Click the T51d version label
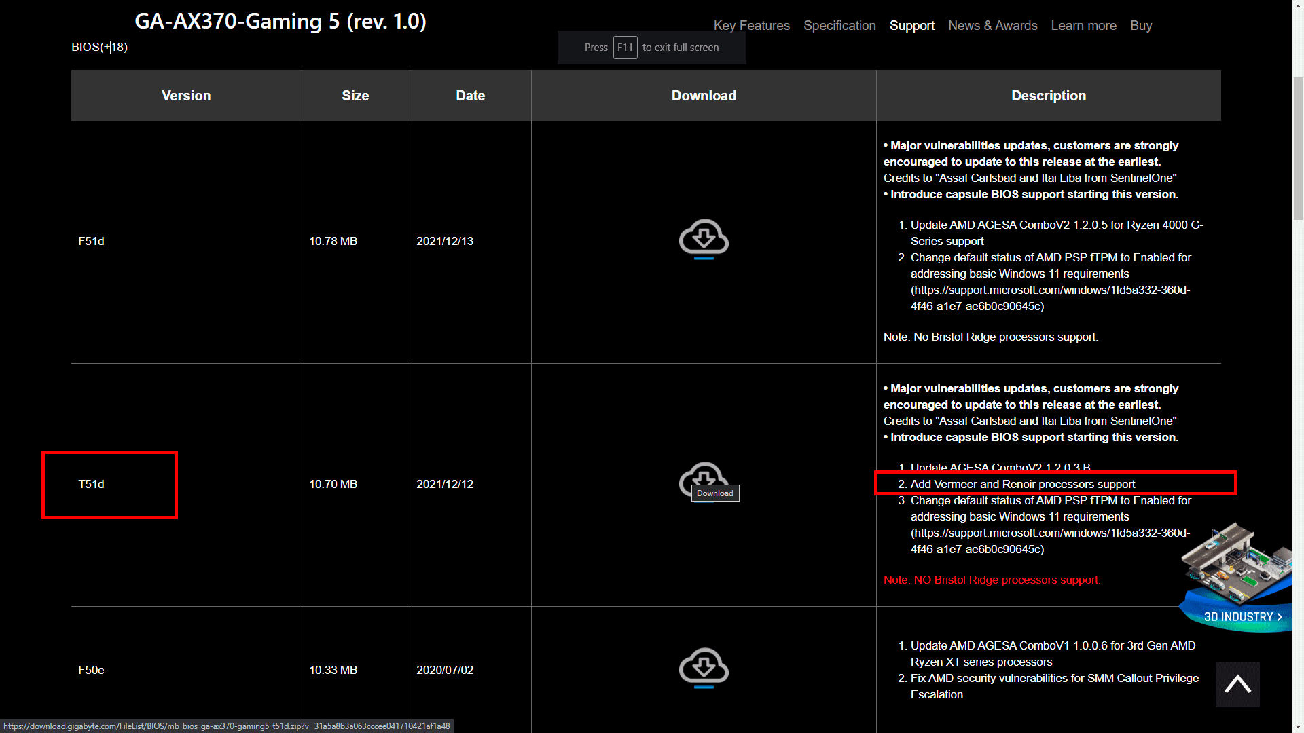The image size is (1304, 733). pyautogui.click(x=91, y=484)
